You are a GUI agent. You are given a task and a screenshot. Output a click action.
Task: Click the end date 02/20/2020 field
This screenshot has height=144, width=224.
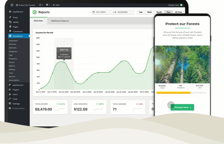pyautogui.click(x=122, y=12)
